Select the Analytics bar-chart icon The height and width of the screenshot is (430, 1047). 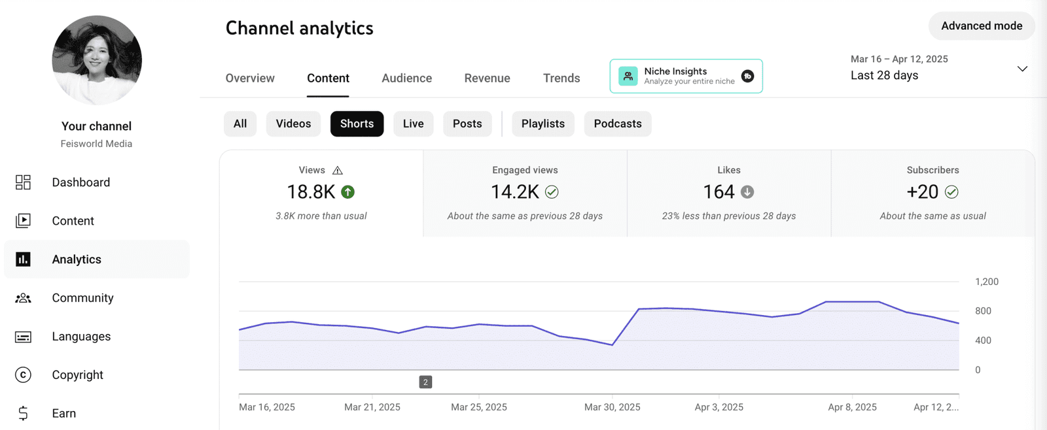point(23,259)
